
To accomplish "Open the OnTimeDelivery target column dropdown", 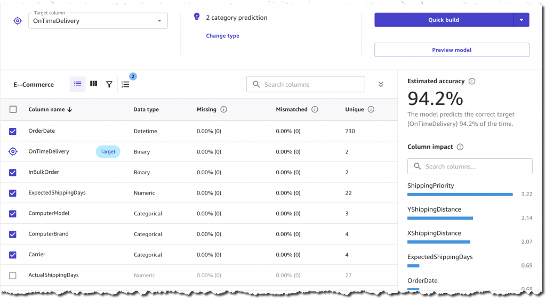I will (98, 21).
